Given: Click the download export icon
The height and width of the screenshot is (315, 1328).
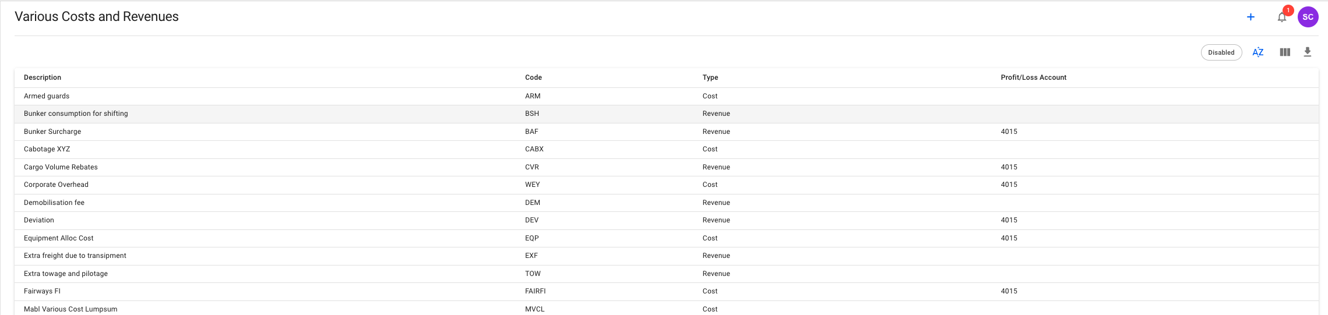Looking at the screenshot, I should [x=1307, y=52].
